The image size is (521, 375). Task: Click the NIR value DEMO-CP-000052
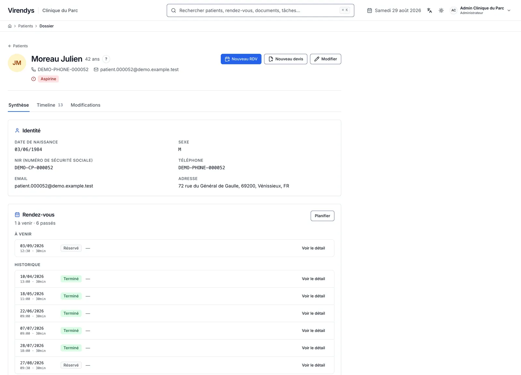[34, 168]
